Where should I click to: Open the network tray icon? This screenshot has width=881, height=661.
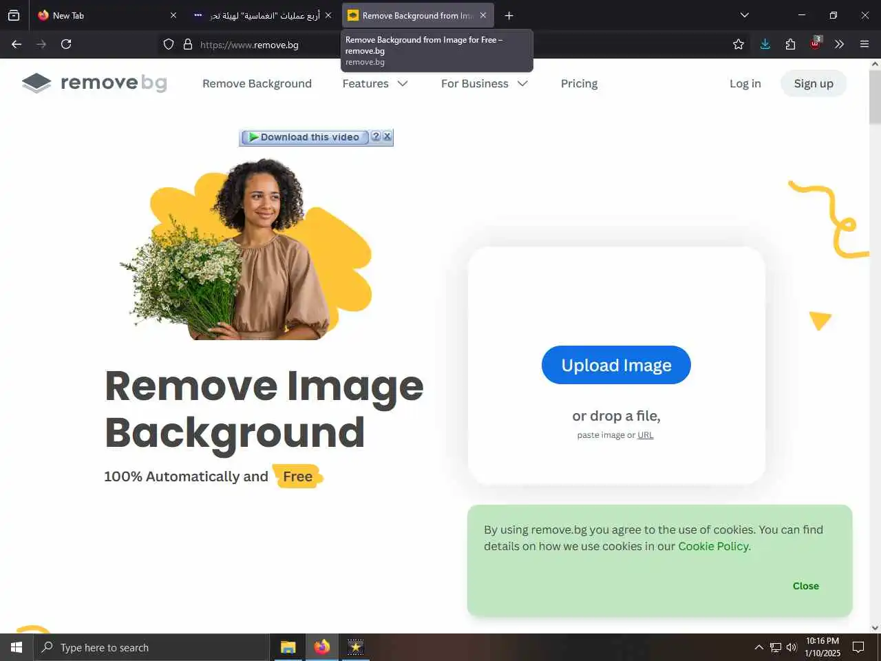point(775,647)
